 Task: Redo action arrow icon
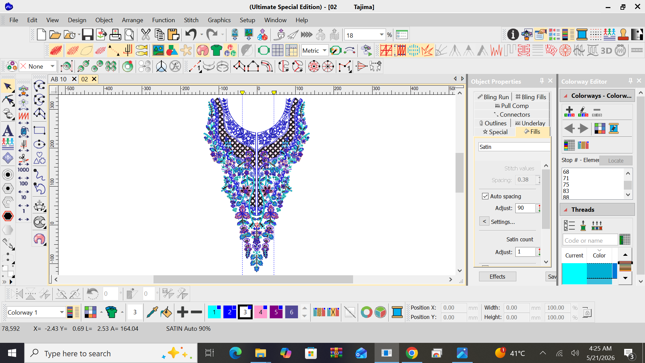212,35
